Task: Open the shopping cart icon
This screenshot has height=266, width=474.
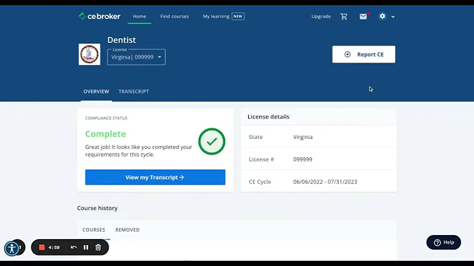Action: coord(344,16)
